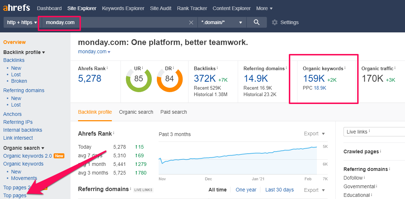Click info icon beside Backlinks metric

217,68
